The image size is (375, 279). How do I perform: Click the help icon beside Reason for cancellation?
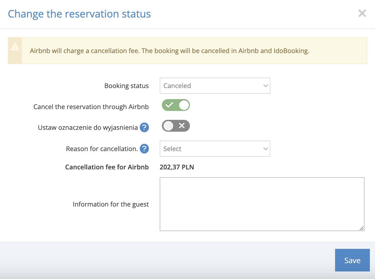(144, 149)
